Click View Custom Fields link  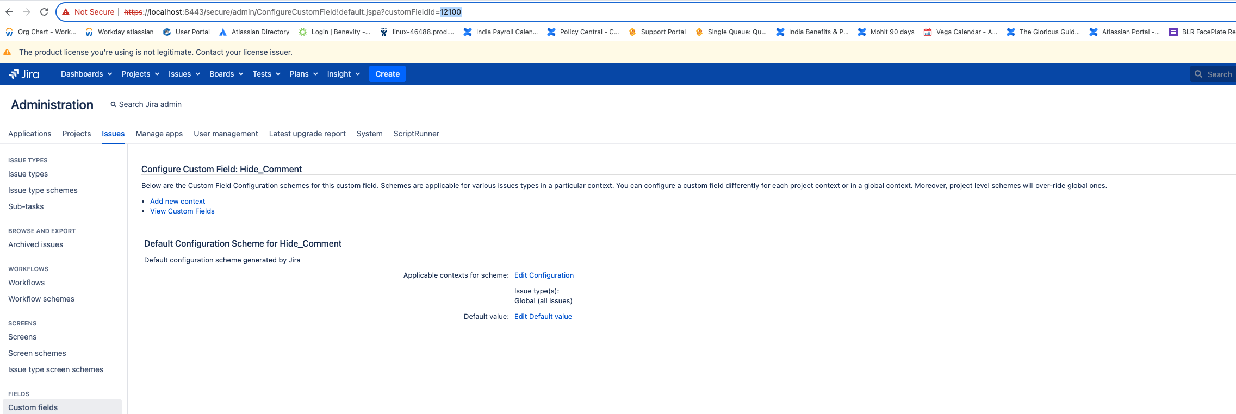(182, 211)
